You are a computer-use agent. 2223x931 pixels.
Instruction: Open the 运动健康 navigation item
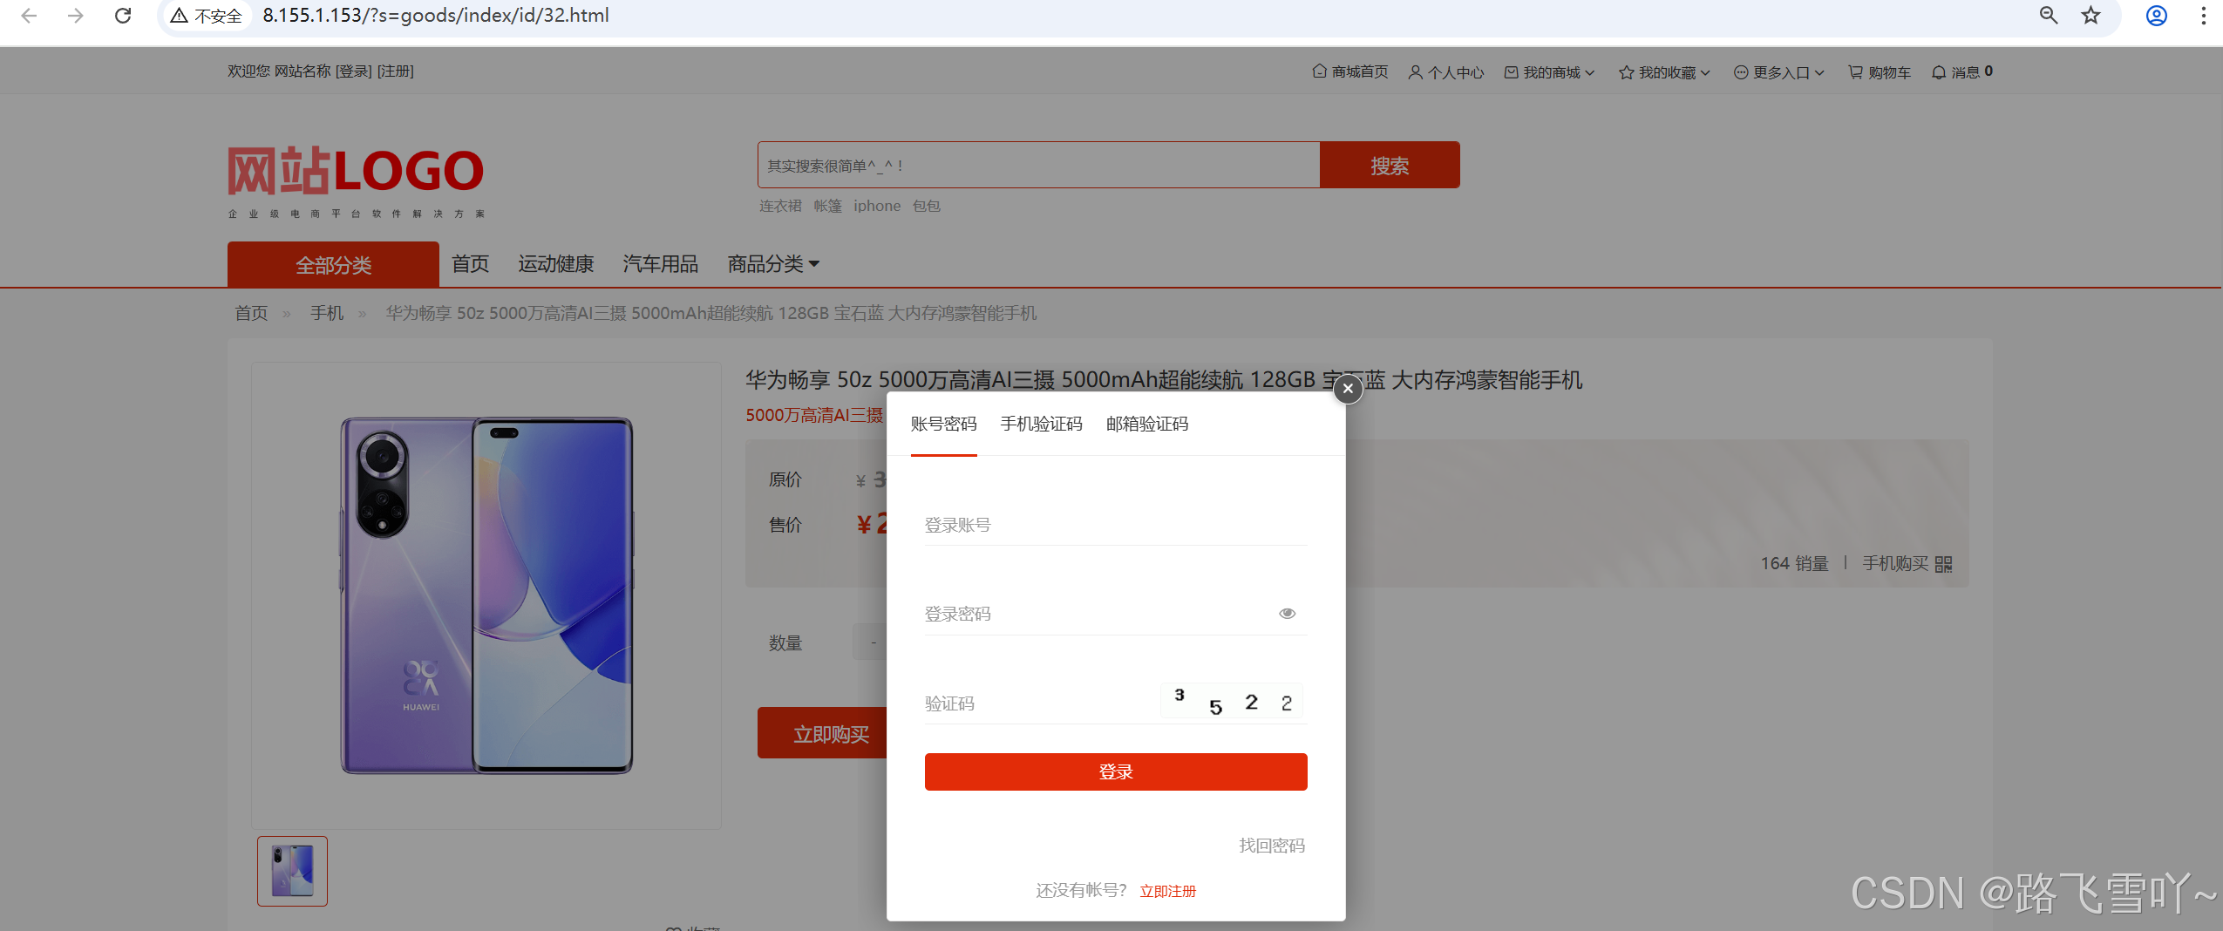pos(556,264)
